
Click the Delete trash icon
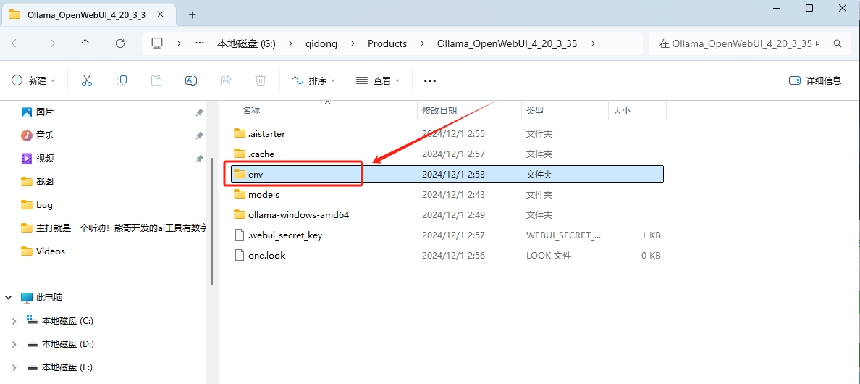(261, 80)
